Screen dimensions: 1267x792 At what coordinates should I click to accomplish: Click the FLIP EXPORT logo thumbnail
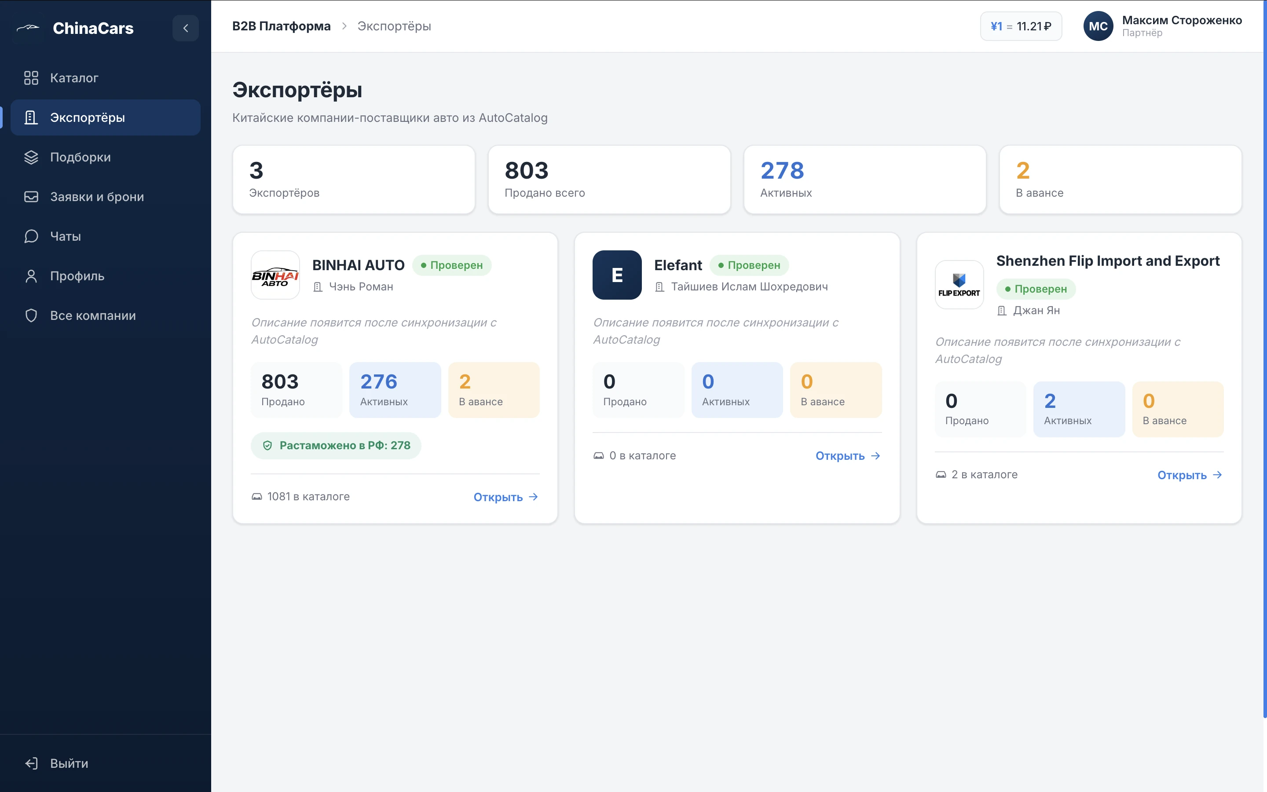tap(959, 285)
